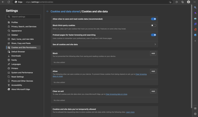Open the Settings and more ellipsis menu
This screenshot has width=198, height=117.
coord(194,2)
